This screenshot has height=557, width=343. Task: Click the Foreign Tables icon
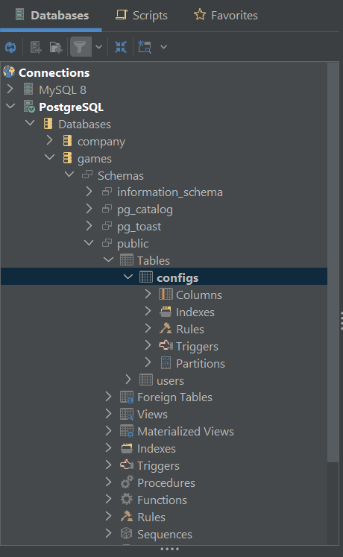(127, 397)
